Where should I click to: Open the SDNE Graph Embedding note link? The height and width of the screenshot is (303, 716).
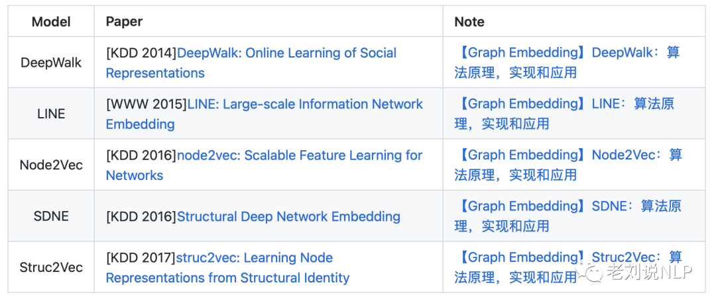pyautogui.click(x=567, y=206)
